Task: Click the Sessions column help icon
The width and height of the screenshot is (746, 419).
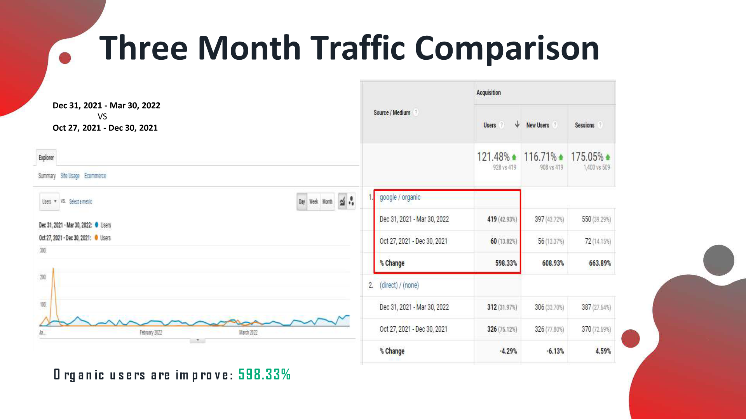Action: [x=600, y=125]
